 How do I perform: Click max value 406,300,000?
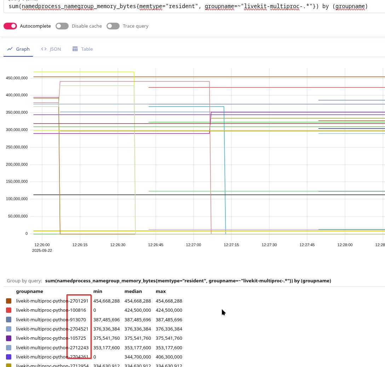pyautogui.click(x=169, y=357)
